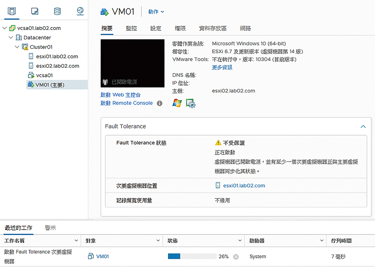Switch to the 資料存放區 tab

(213, 29)
